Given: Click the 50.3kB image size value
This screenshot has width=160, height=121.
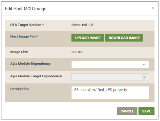Looking at the screenshot, I should click(77, 52).
